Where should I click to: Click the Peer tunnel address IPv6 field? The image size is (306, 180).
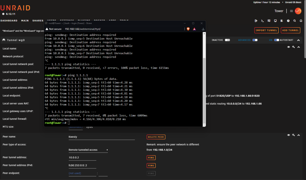coord(82,166)
